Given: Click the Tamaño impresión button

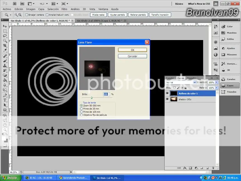Looking at the screenshot, I should 160,15.
